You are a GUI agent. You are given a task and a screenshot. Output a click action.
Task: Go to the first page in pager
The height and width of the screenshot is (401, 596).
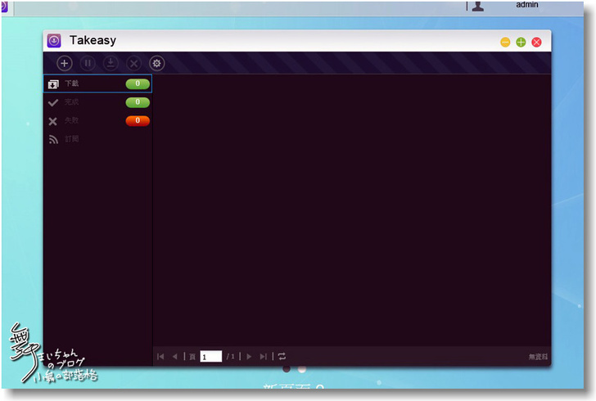(x=160, y=357)
